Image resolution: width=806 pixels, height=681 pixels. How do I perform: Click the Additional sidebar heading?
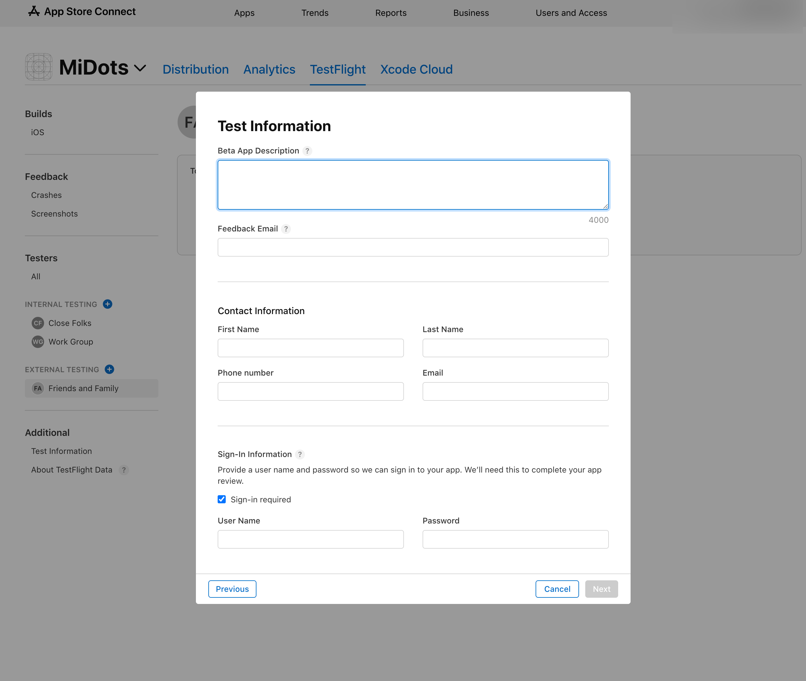pos(48,433)
